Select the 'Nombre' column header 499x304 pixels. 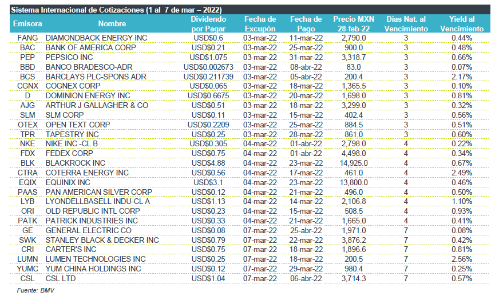[112, 24]
